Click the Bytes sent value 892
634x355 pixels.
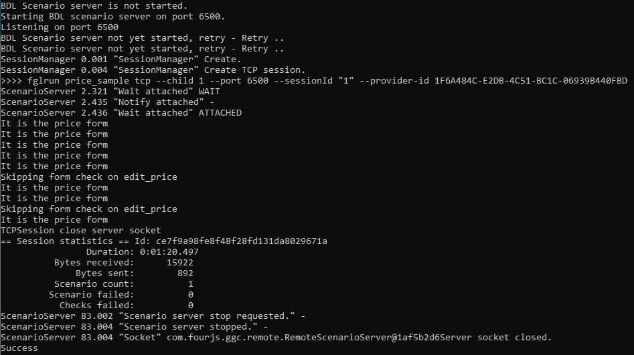click(x=183, y=273)
